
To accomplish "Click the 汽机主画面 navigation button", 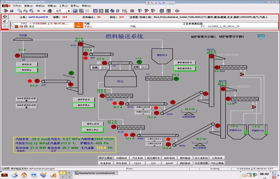I will 217,163.
